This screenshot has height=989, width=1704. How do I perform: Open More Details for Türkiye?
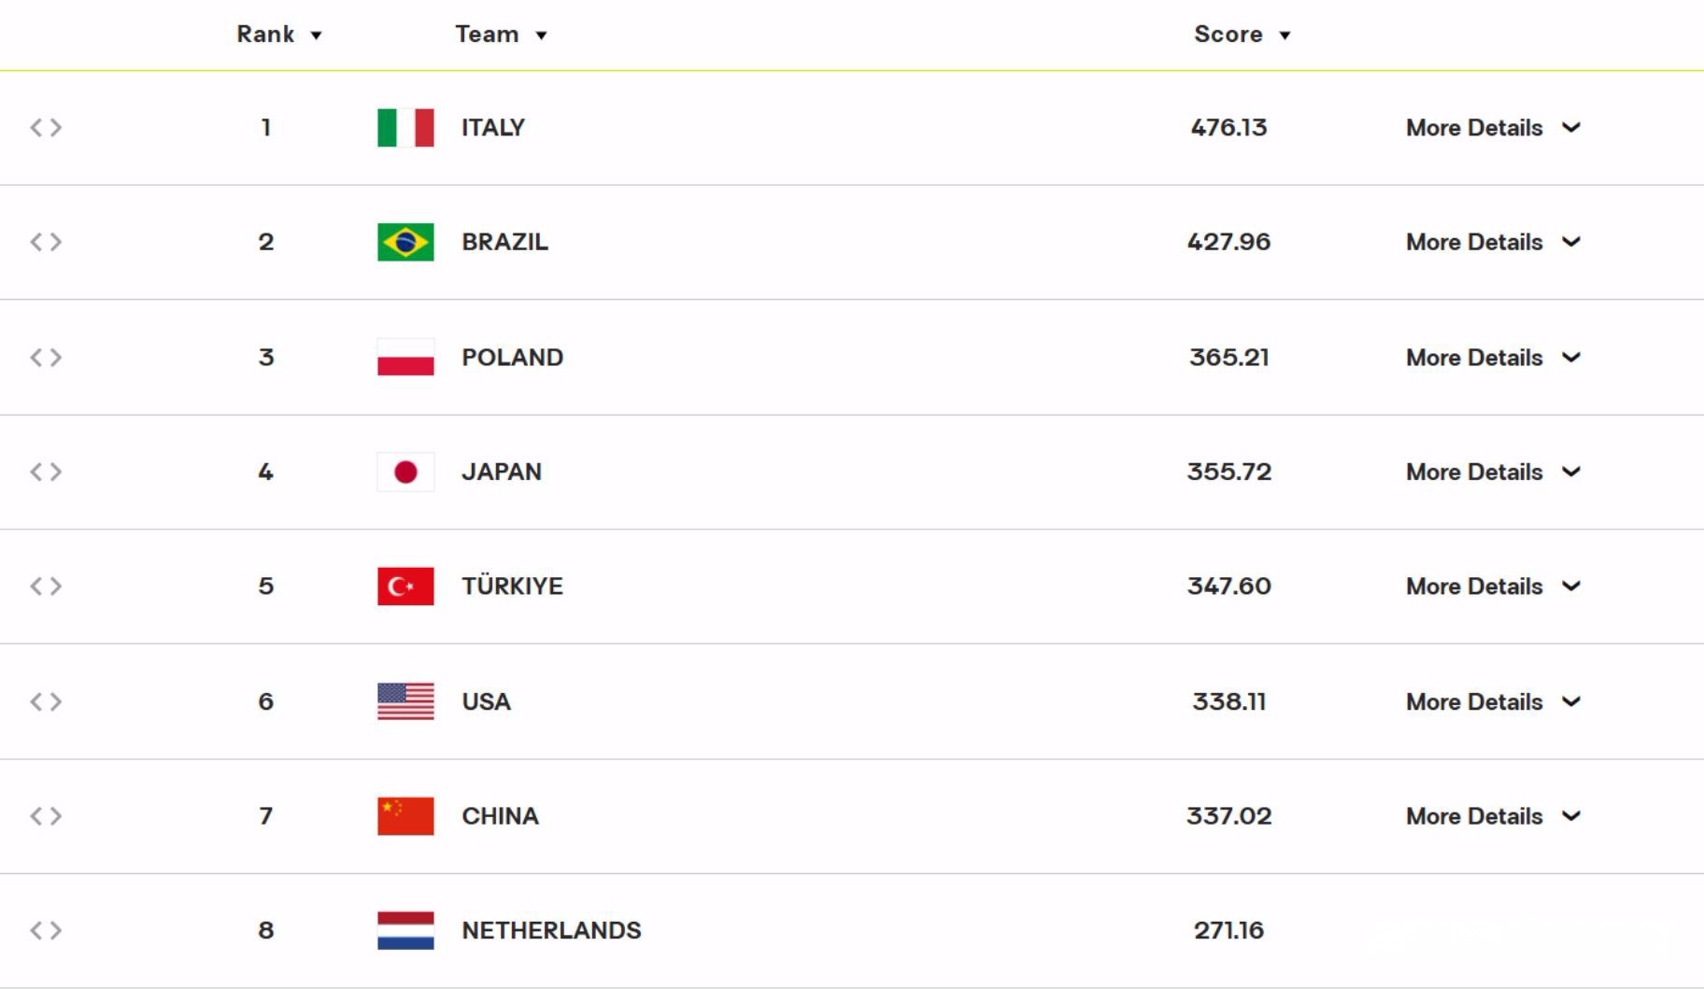(x=1493, y=586)
